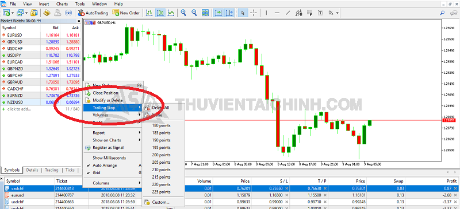Draw a trendline on chart
The width and height of the screenshot is (460, 209).
click(288, 13)
